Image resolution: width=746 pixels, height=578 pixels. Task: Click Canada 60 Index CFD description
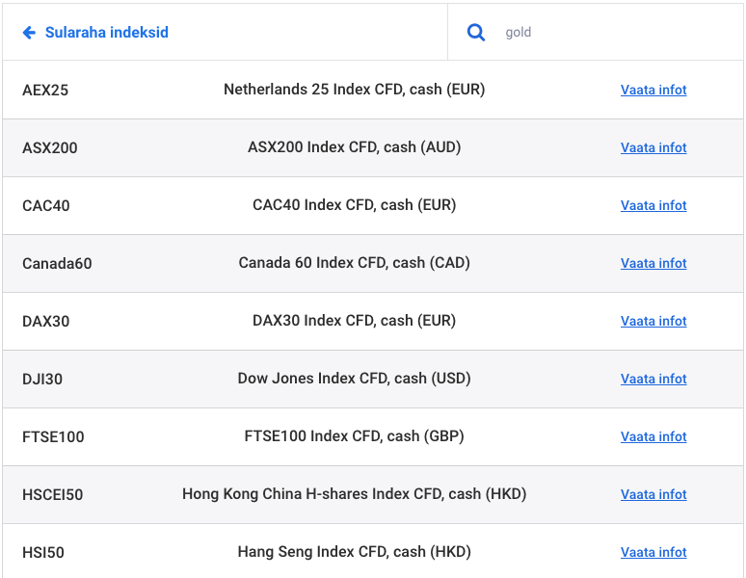pos(355,263)
